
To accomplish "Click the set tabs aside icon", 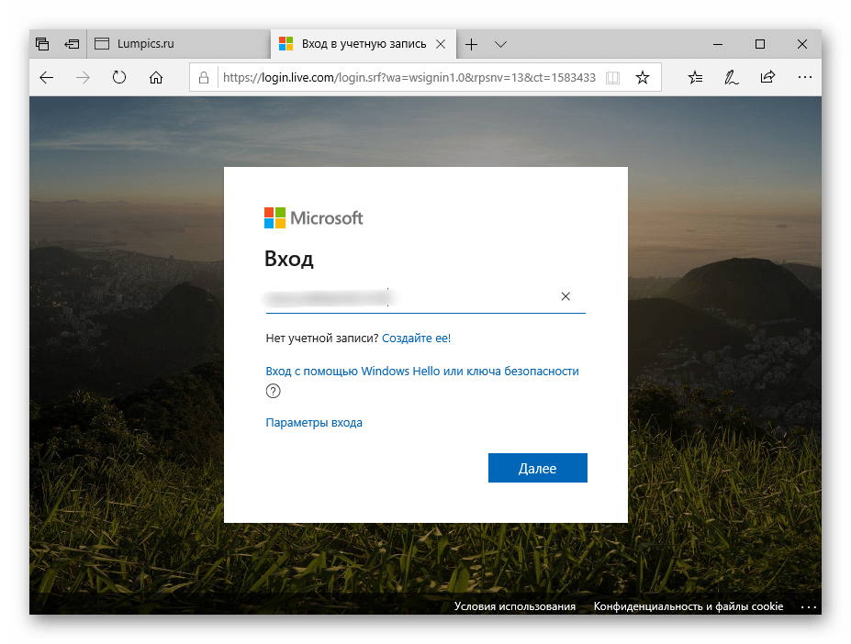I will click(72, 44).
